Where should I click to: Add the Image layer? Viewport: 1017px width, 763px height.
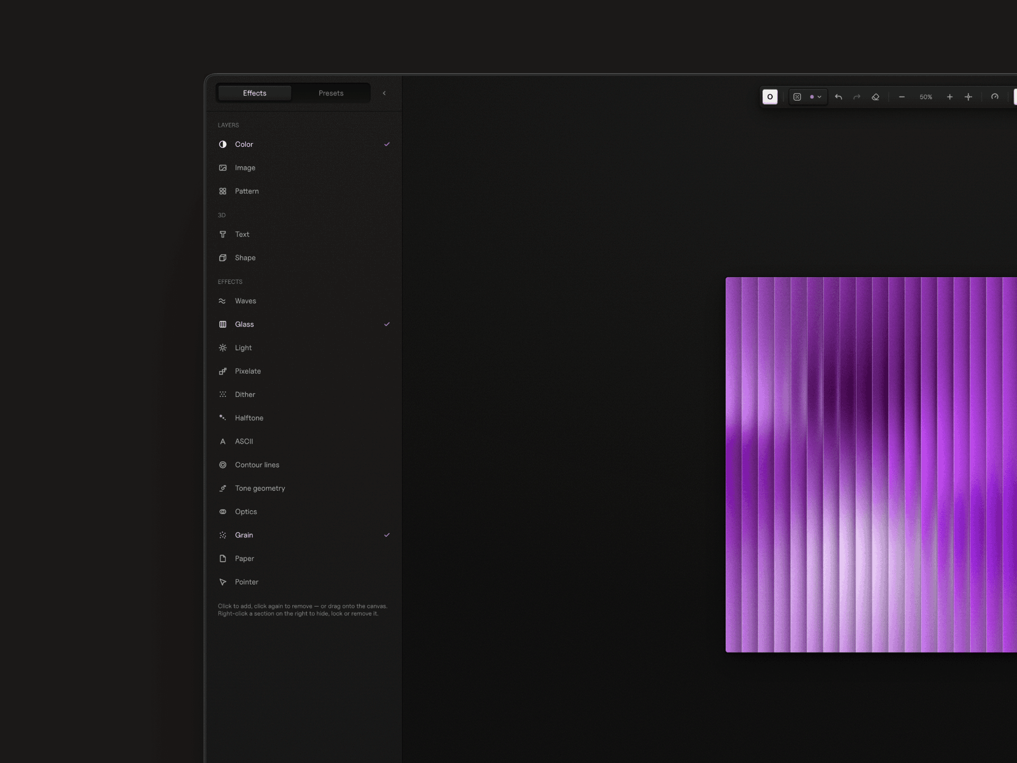coord(304,167)
